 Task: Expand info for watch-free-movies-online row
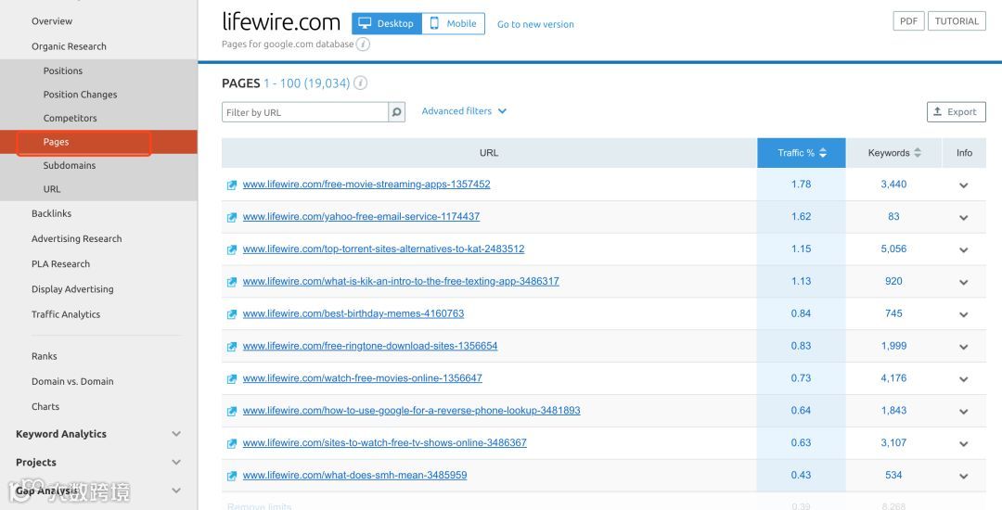[964, 379]
